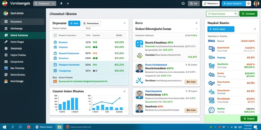Collapse the first panel with its chevron
This screenshot has height=130, width=261.
[124, 23]
